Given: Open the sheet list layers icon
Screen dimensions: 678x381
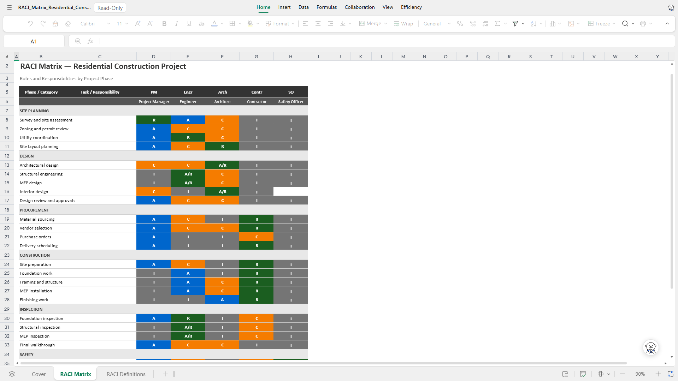Looking at the screenshot, I should coord(12,374).
